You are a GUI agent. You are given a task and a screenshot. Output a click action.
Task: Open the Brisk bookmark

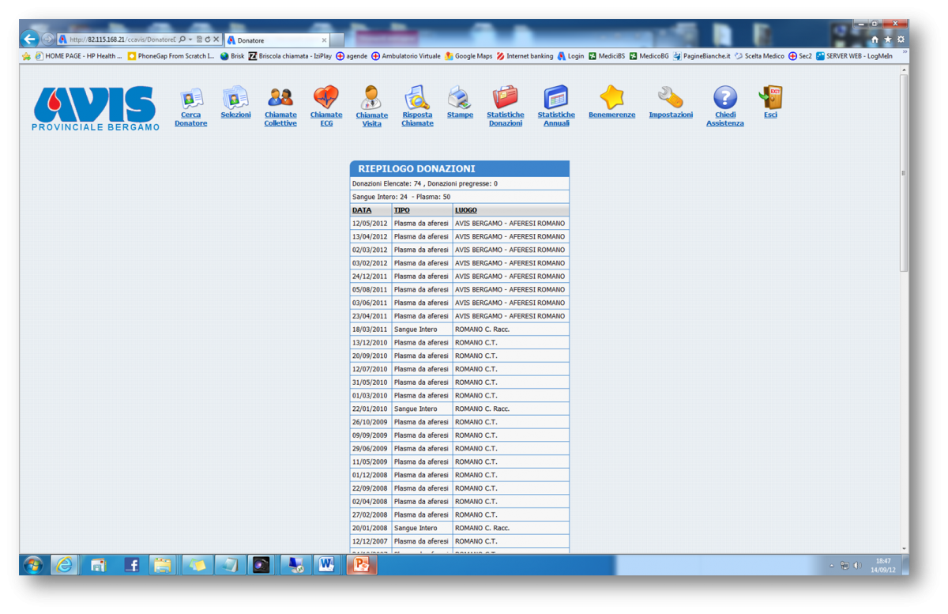(x=232, y=56)
